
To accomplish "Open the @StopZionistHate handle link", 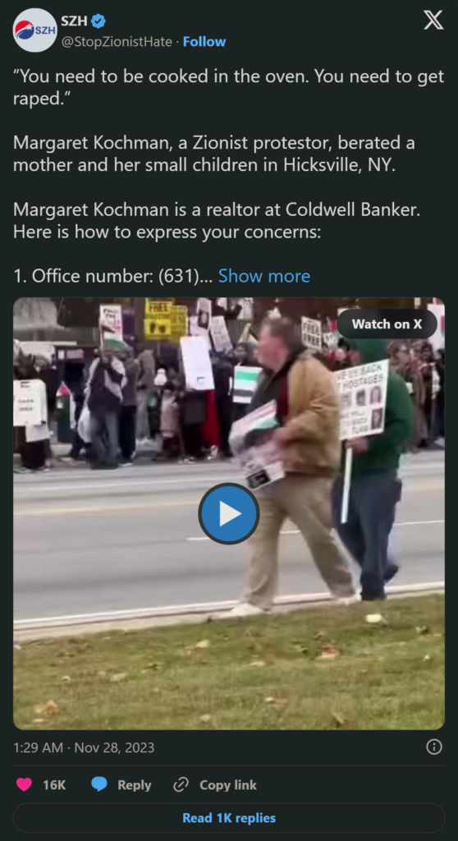I will coord(117,42).
